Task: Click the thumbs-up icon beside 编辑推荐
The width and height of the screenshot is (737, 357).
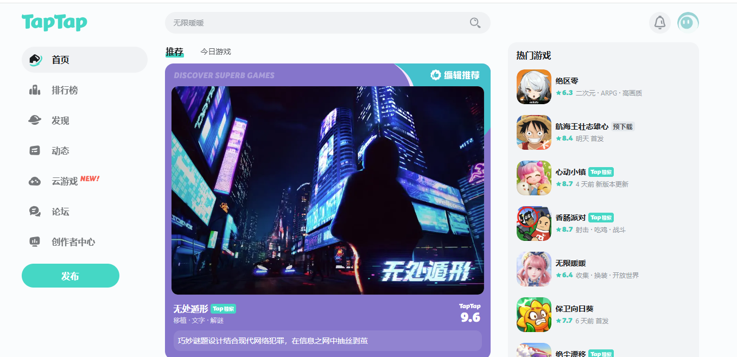Action: [435, 75]
